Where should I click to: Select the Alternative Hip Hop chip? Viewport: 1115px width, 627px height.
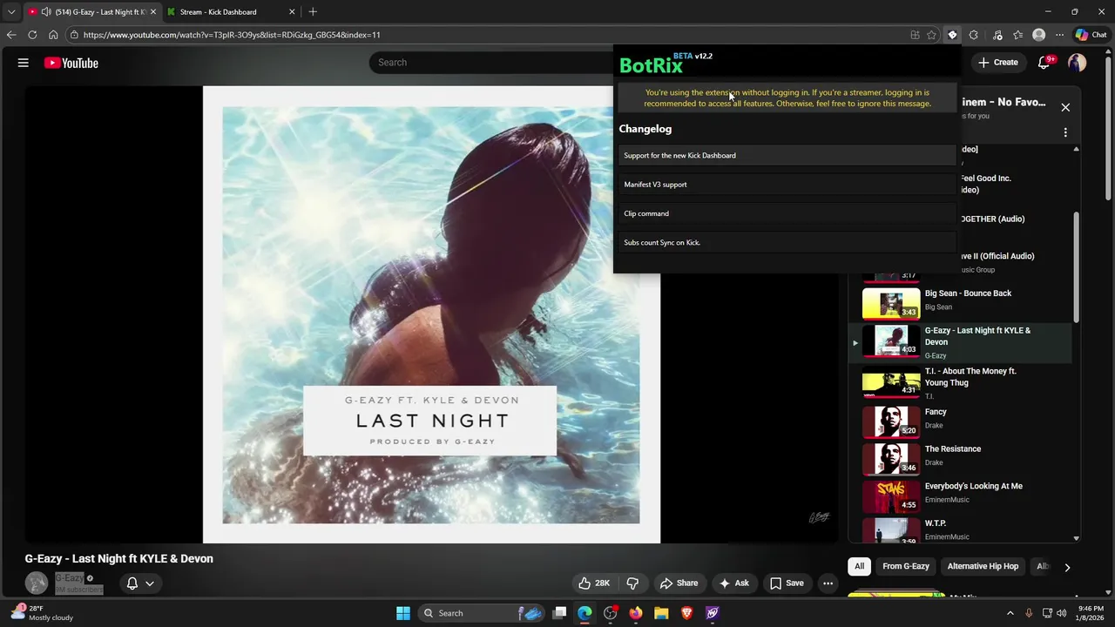pyautogui.click(x=983, y=566)
